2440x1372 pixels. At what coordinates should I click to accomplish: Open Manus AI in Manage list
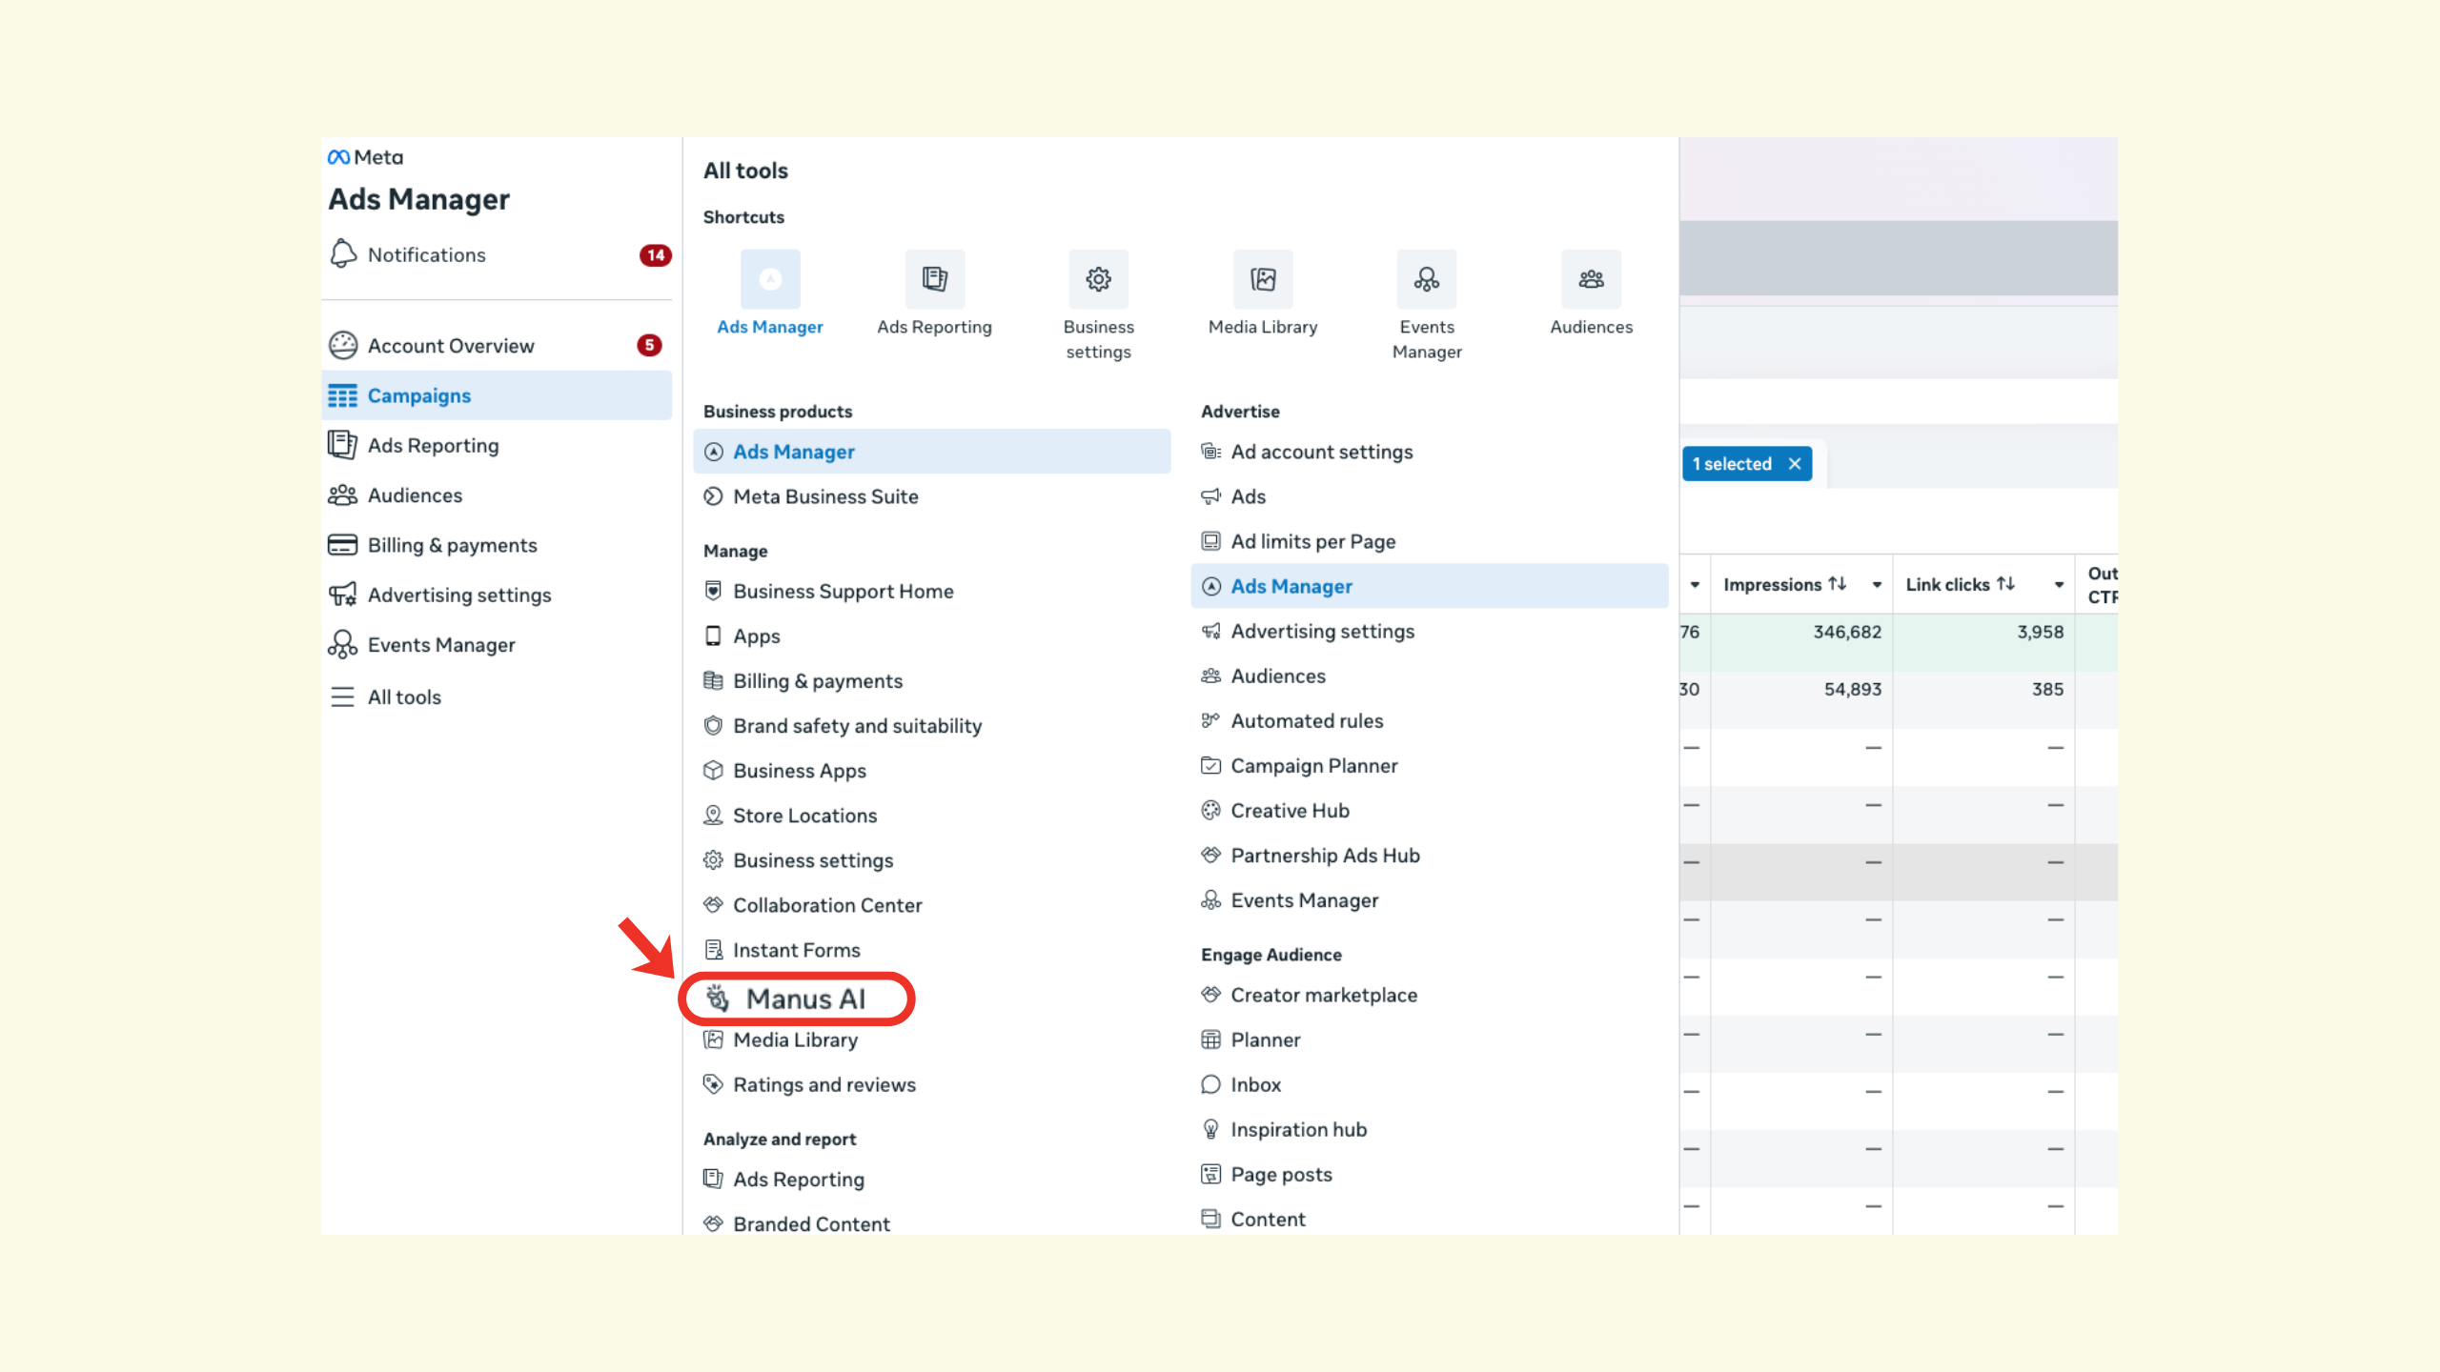[804, 999]
